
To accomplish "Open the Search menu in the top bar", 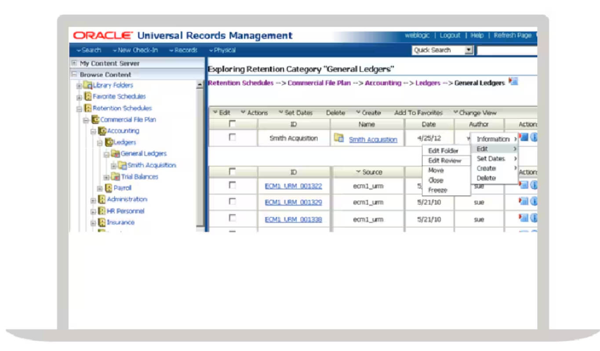I will tap(88, 50).
